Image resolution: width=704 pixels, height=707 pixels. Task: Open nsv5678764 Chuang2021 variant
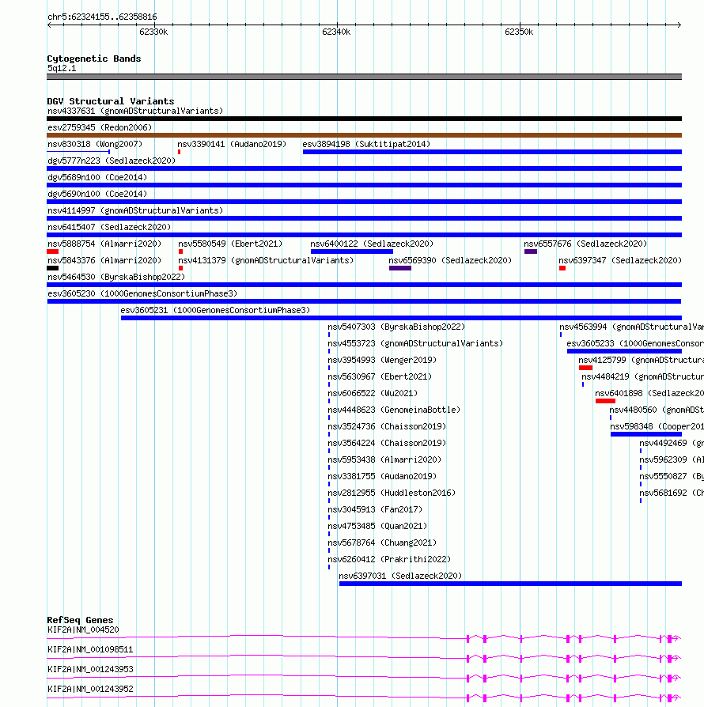click(382, 543)
